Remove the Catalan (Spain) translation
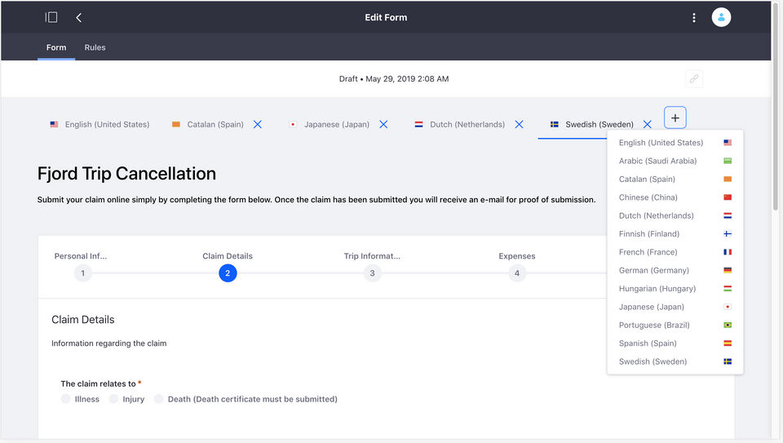The image size is (783, 443). click(x=258, y=125)
